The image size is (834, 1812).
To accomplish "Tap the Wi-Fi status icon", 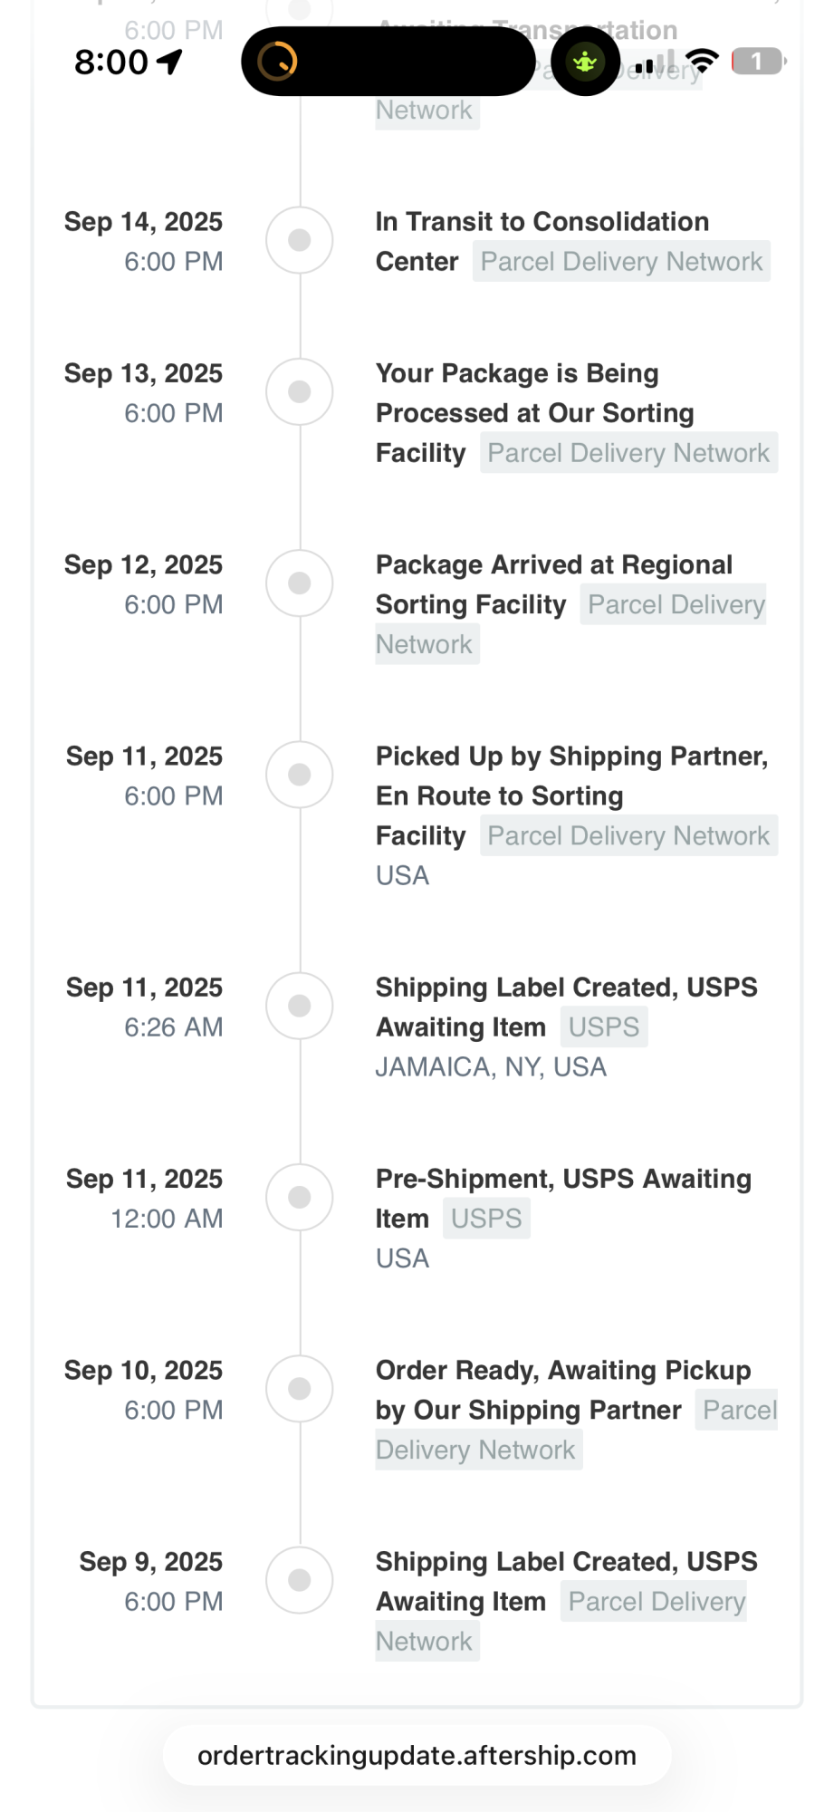I will click(702, 62).
